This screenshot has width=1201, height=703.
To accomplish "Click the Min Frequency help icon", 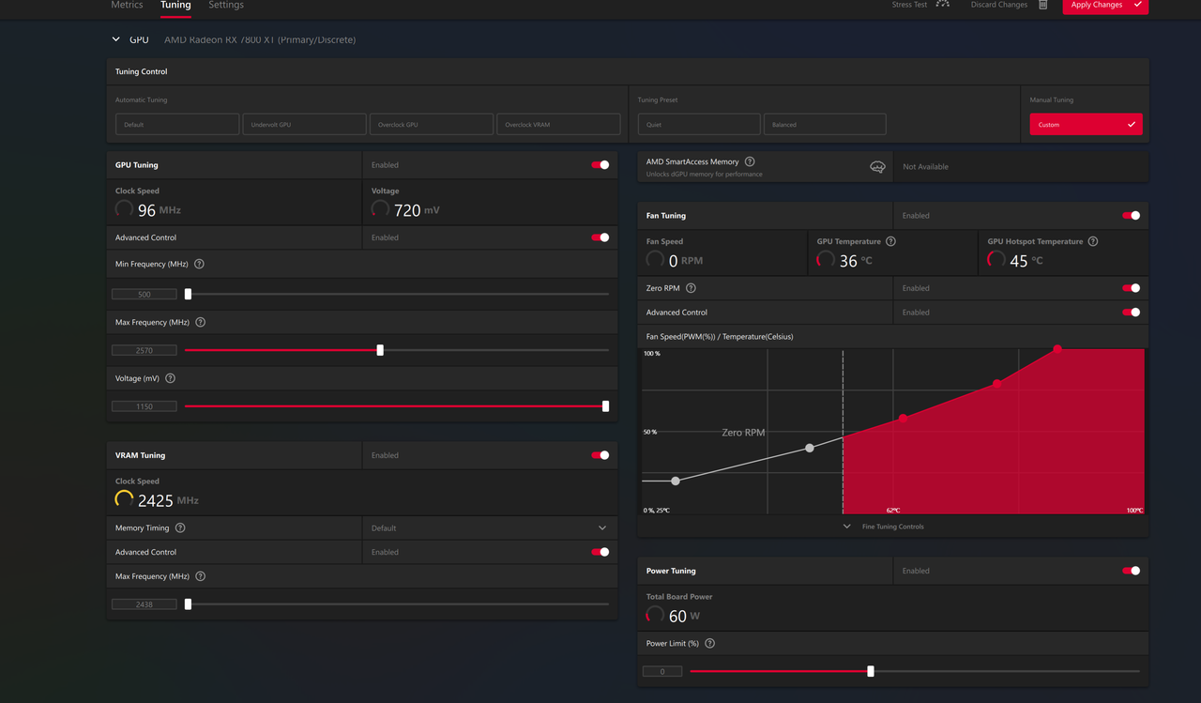I will click(198, 264).
